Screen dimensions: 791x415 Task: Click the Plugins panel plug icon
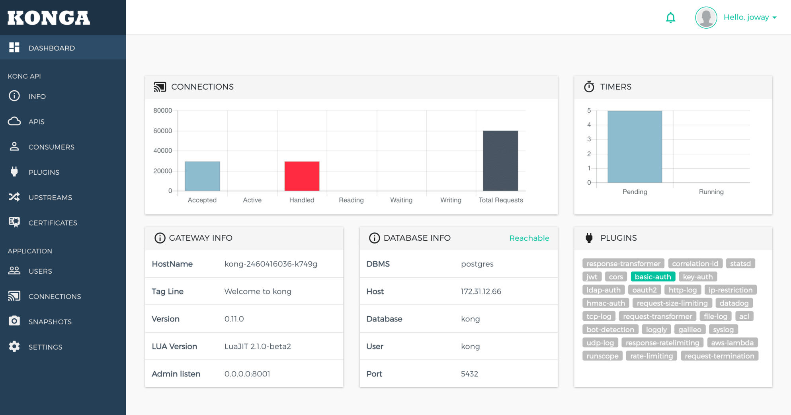(x=589, y=238)
